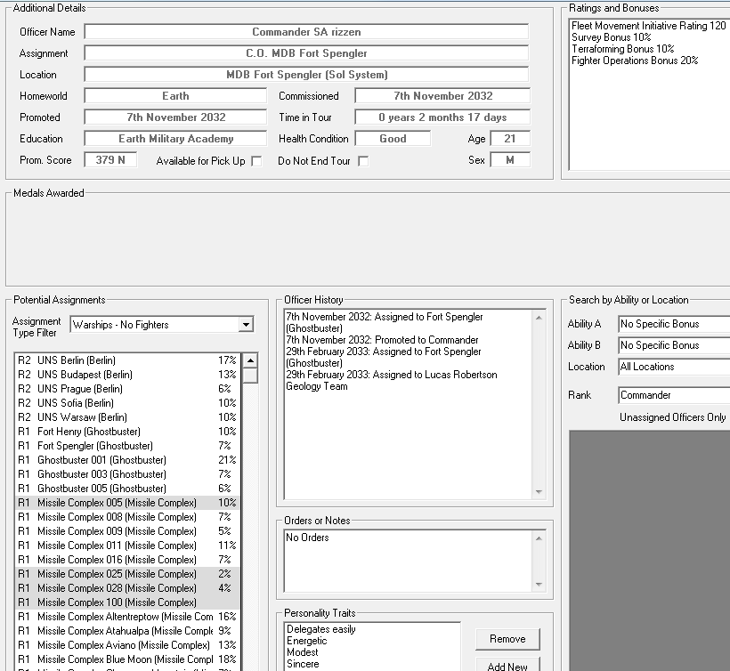Tick the Available for Pick Up checkbox
Screen dimensions: 730x671
256,161
